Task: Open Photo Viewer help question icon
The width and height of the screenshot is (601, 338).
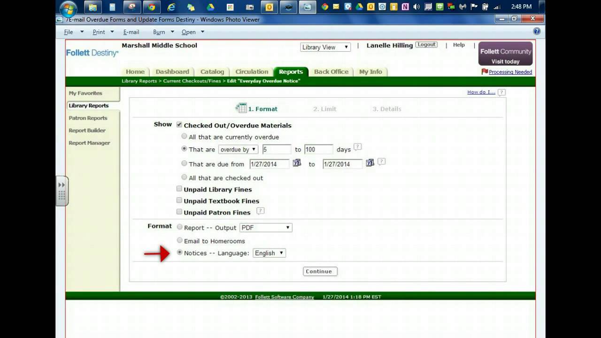Action: 537,31
